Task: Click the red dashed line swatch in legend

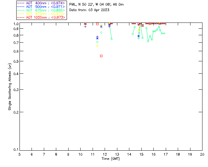Action: (21, 17)
